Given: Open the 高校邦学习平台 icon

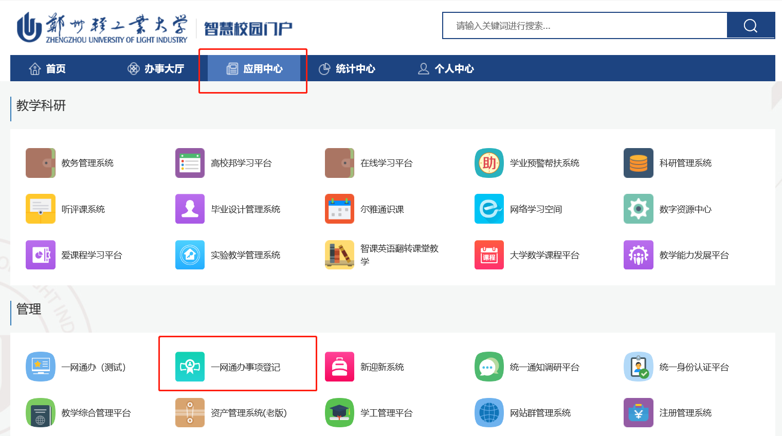Looking at the screenshot, I should point(190,163).
